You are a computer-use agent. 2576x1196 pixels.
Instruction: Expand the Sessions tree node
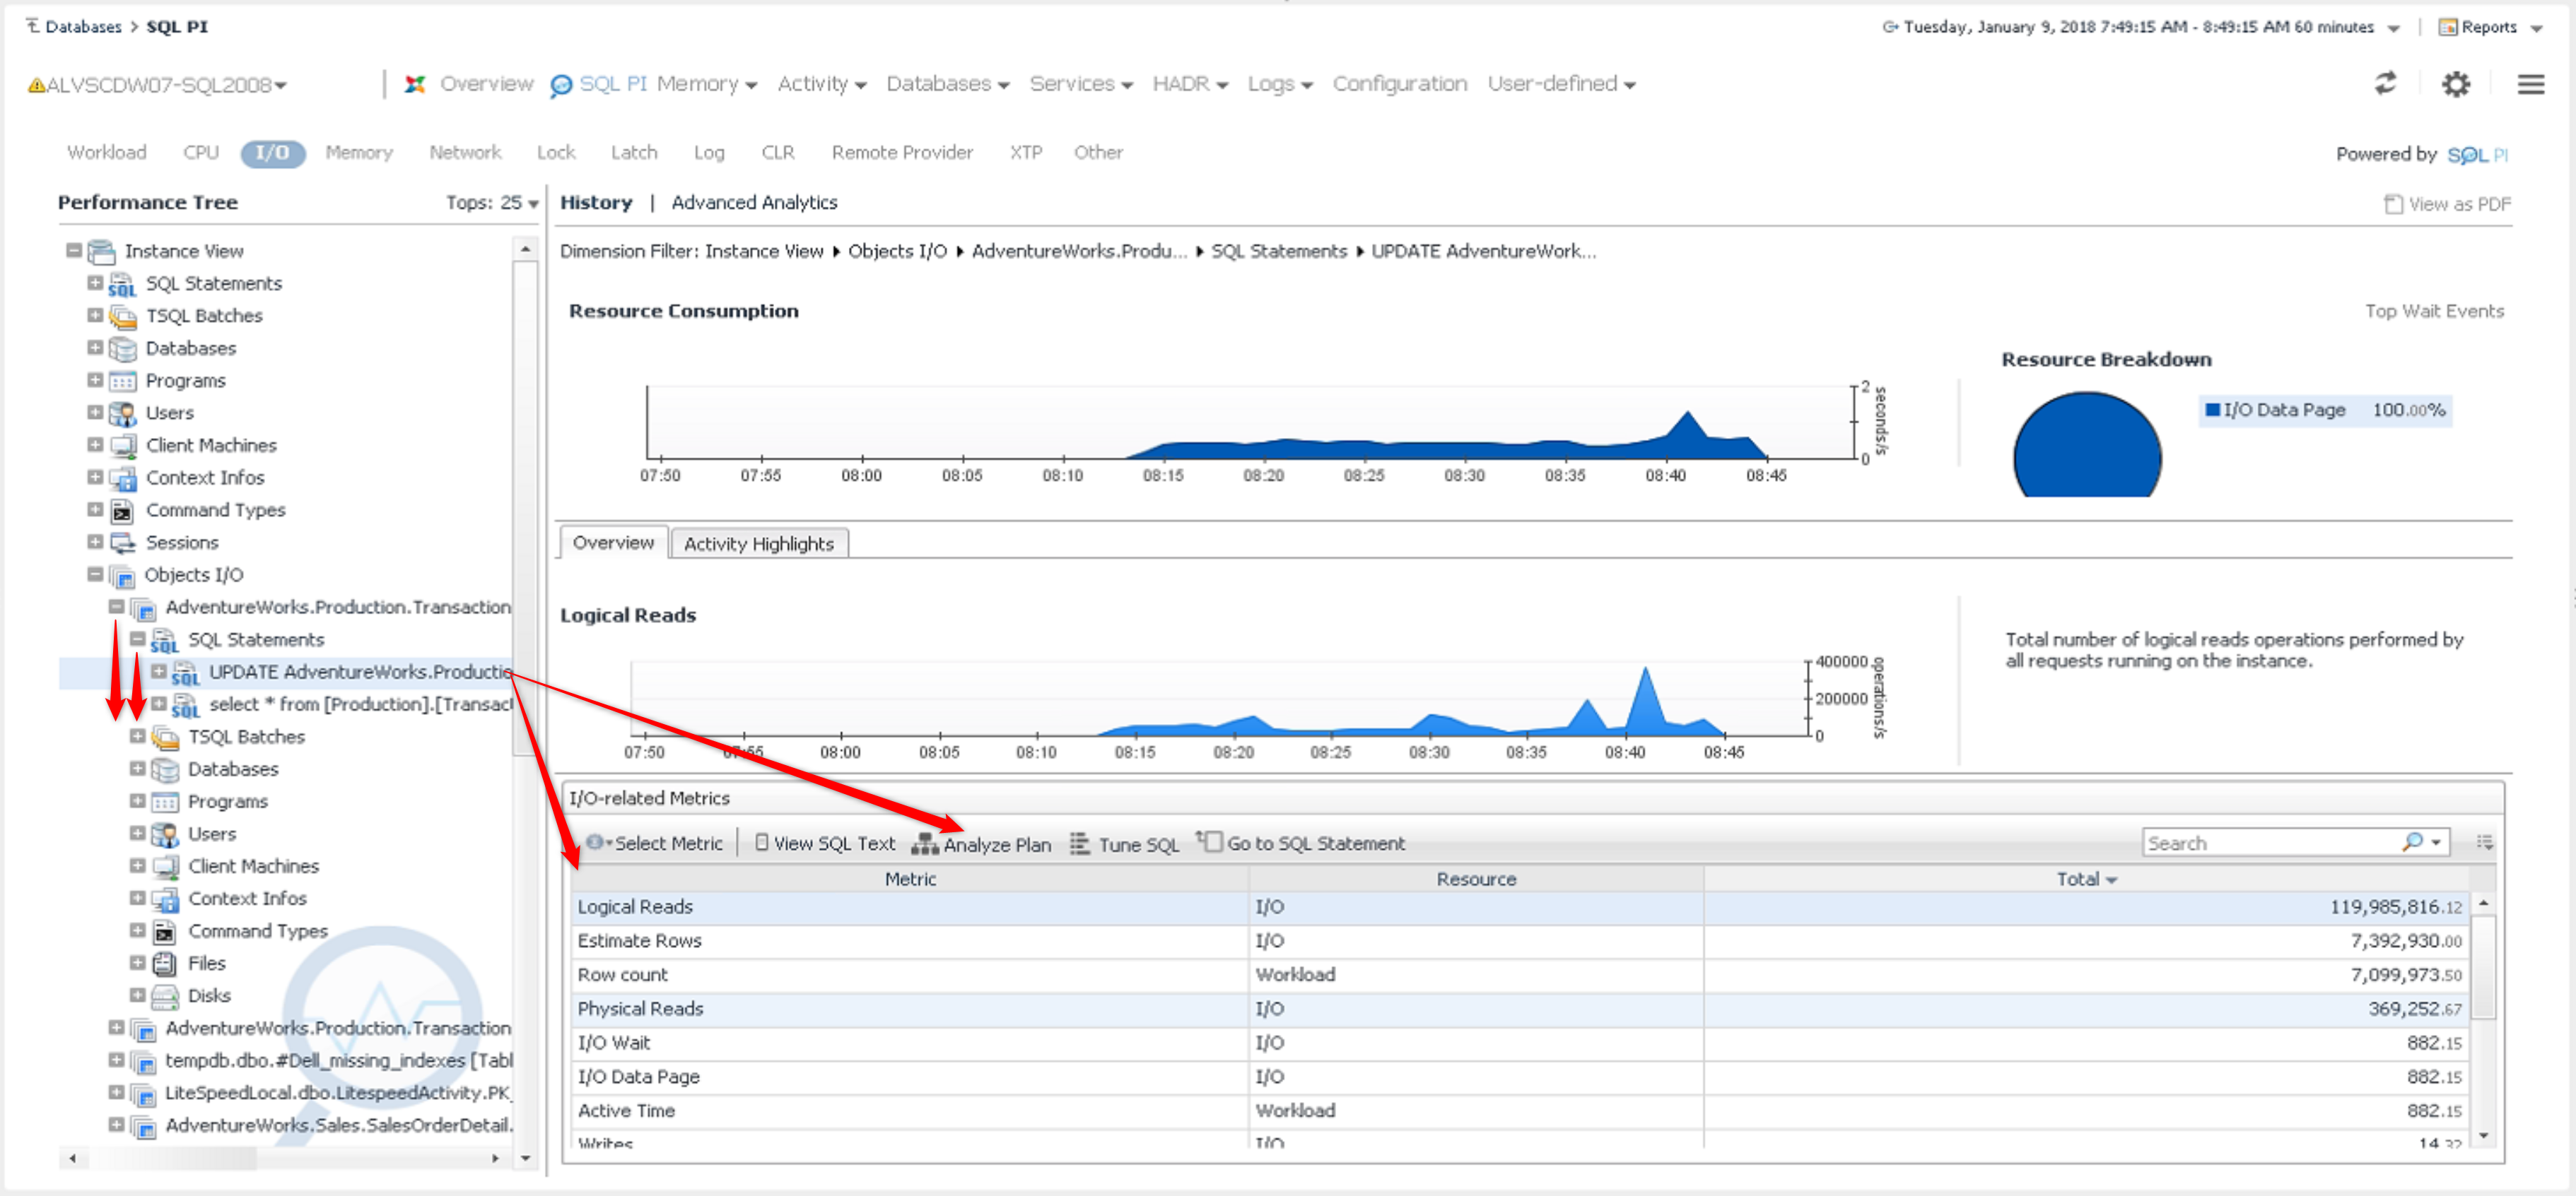95,542
